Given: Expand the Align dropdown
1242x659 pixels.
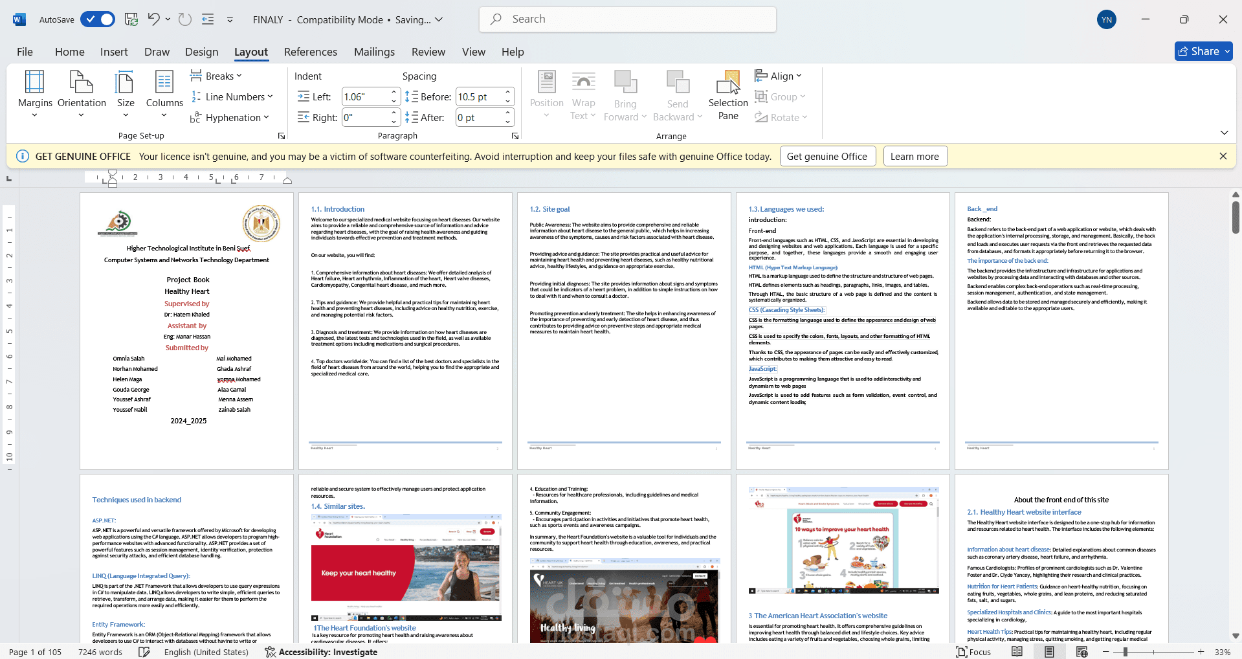Looking at the screenshot, I should [x=779, y=76].
